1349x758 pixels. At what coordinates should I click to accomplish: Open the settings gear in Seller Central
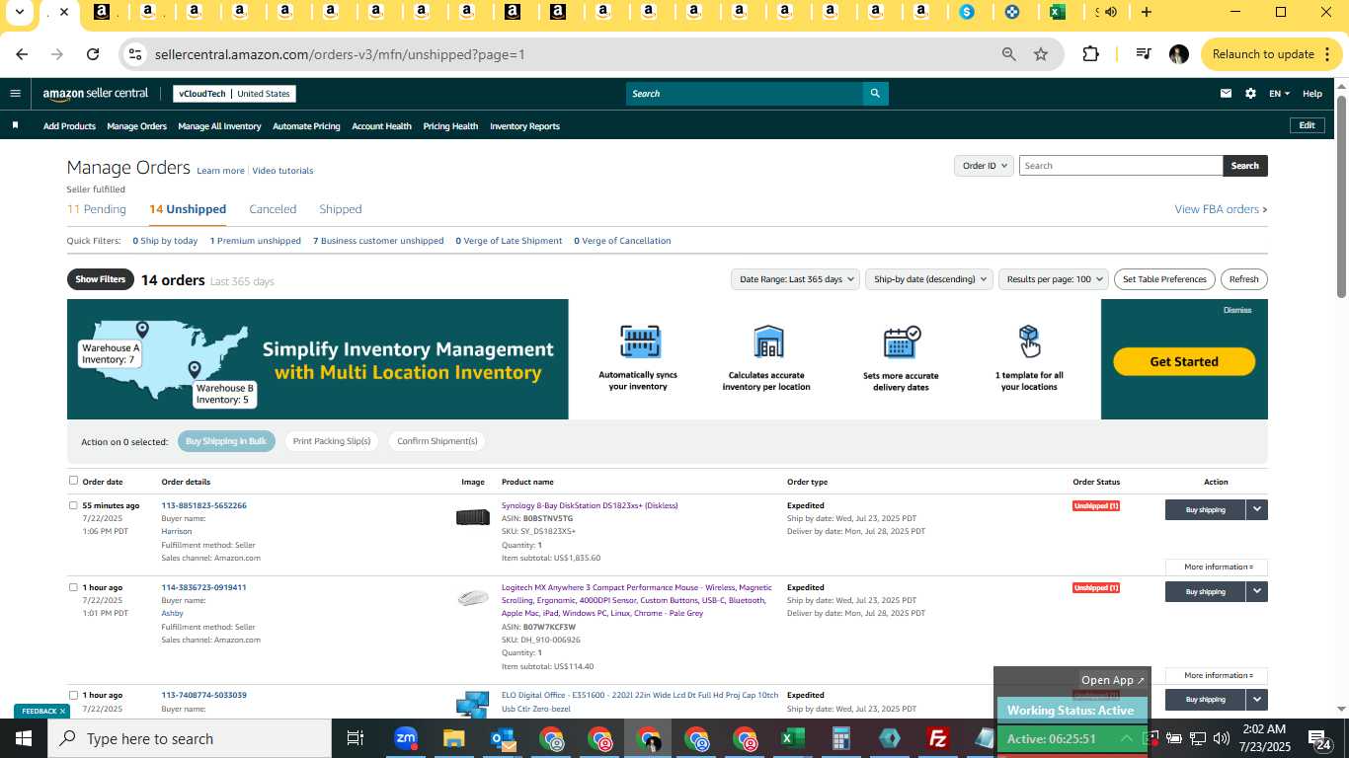pos(1250,94)
